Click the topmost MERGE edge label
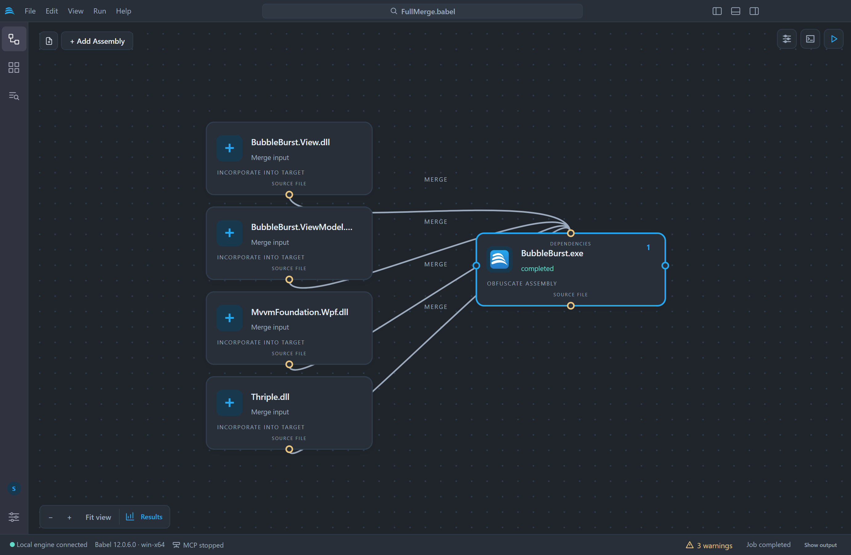Viewport: 851px width, 555px height. [435, 179]
